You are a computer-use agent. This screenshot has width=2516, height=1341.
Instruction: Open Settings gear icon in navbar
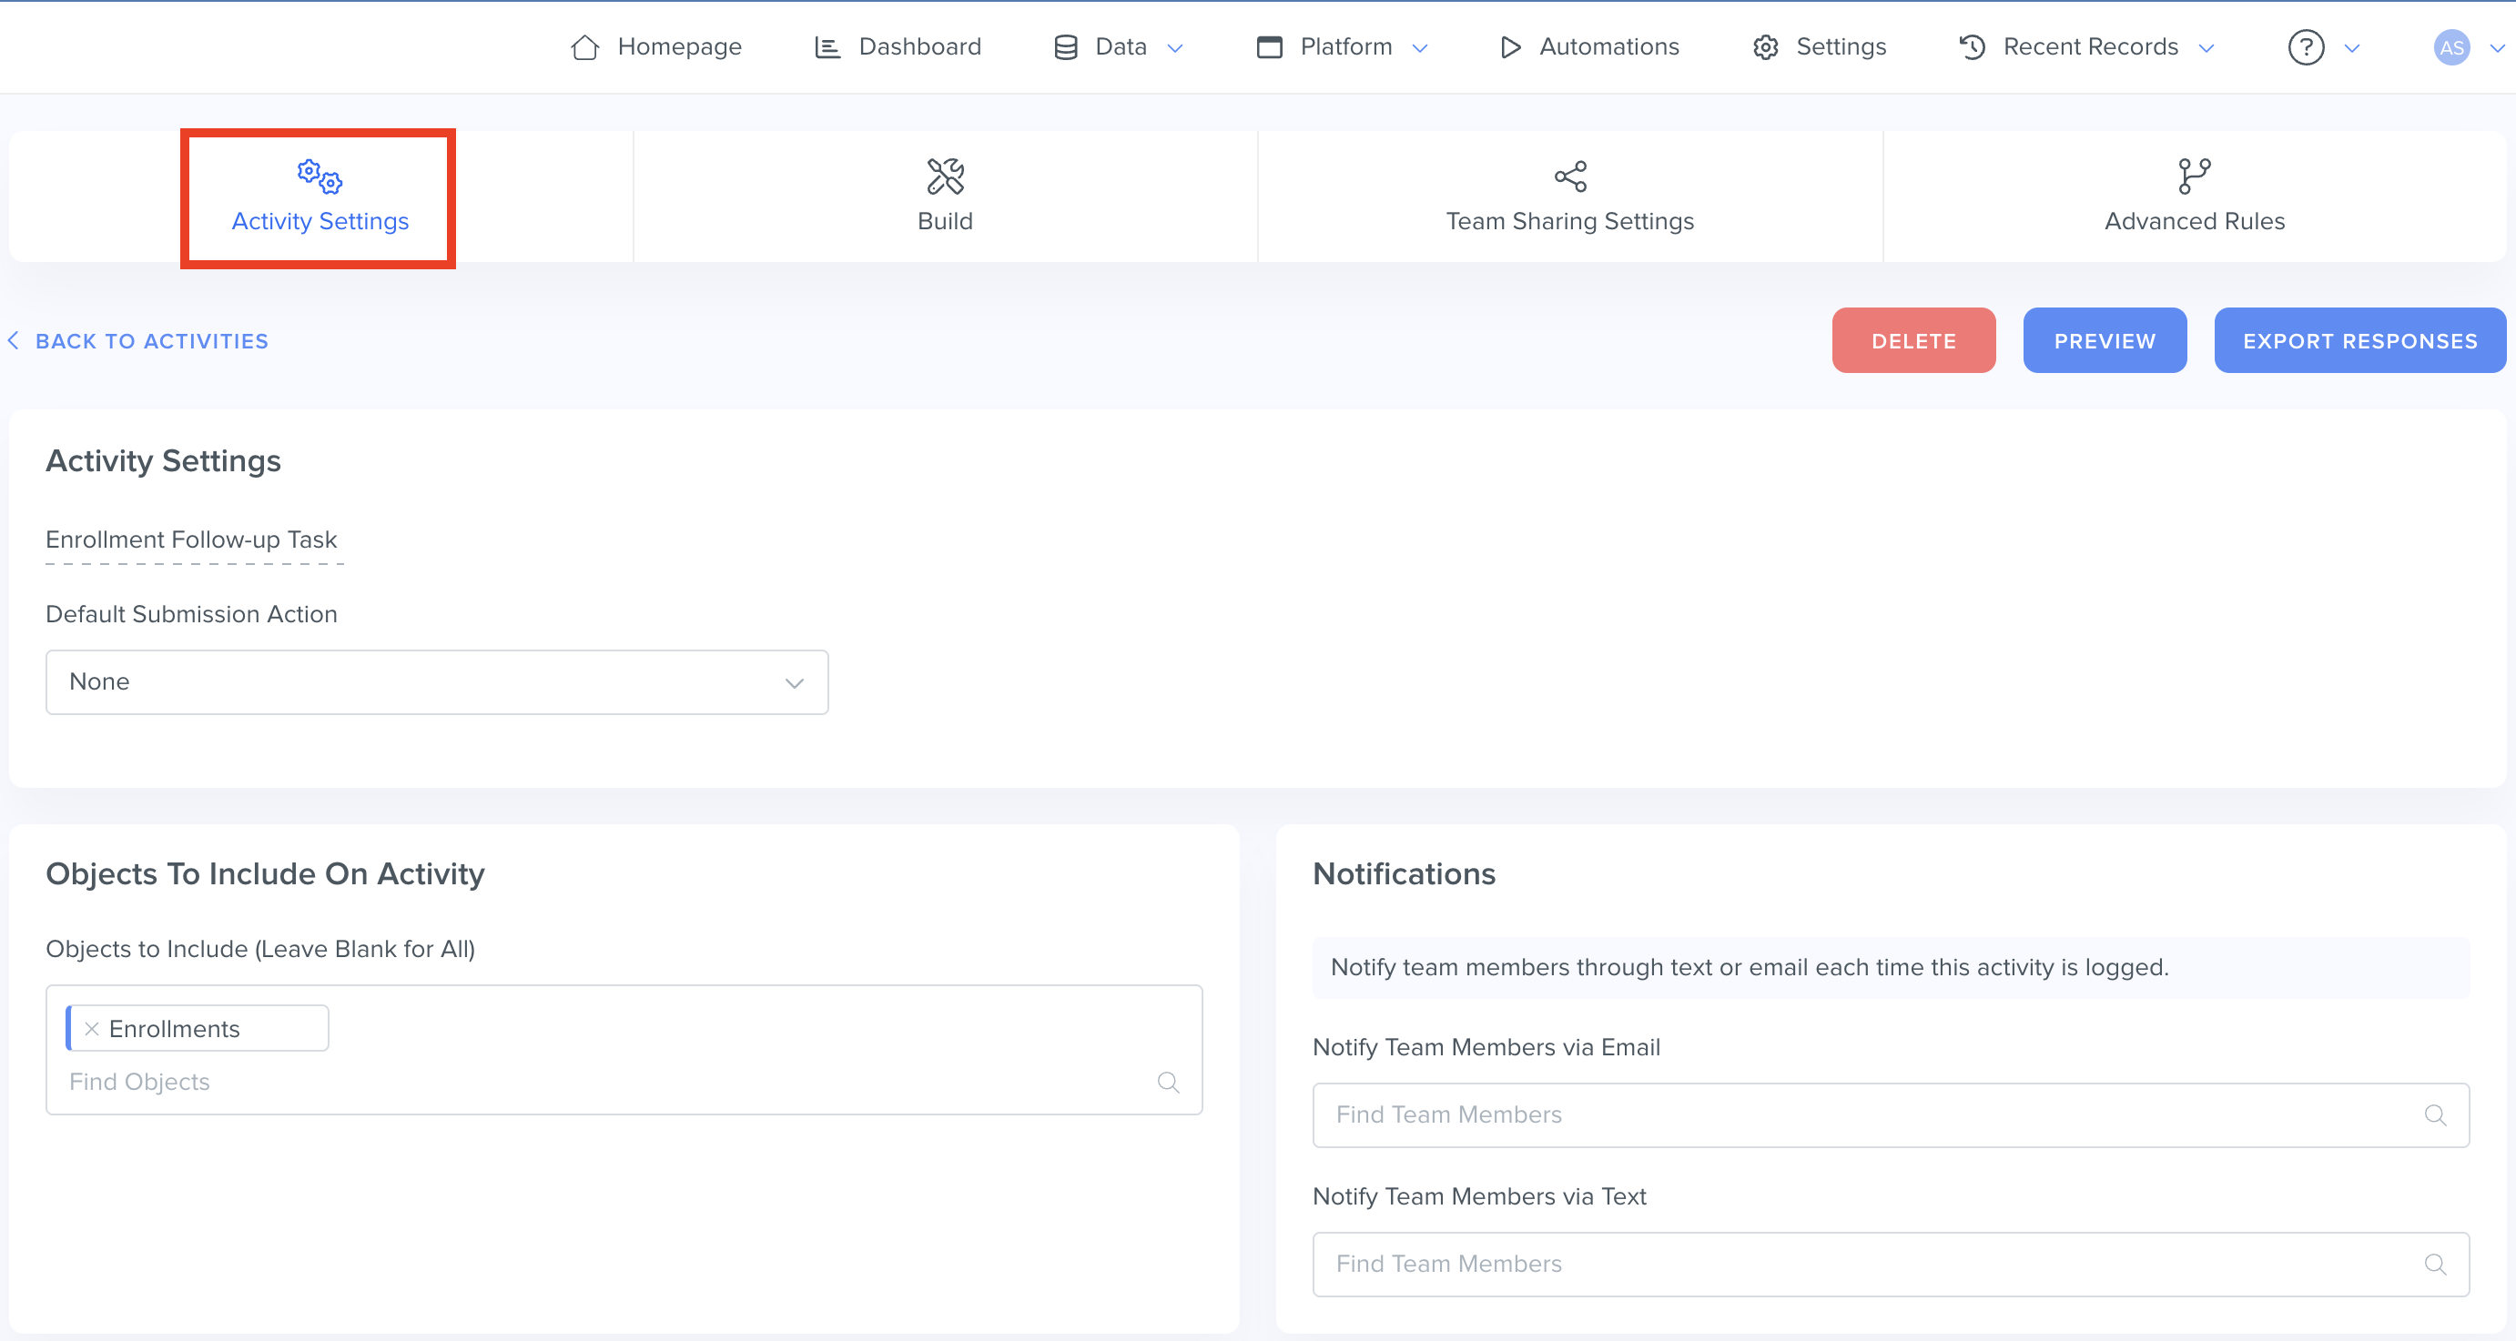pyautogui.click(x=1765, y=46)
